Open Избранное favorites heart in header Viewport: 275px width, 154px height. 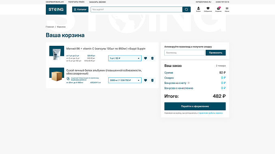pyautogui.click(x=208, y=9)
